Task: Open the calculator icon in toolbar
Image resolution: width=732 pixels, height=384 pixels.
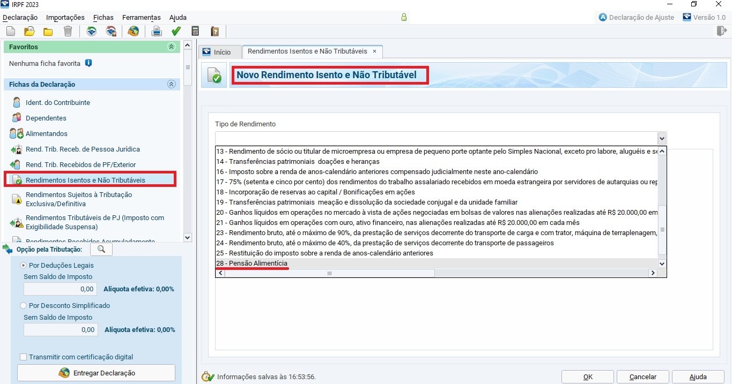Action: [195, 32]
